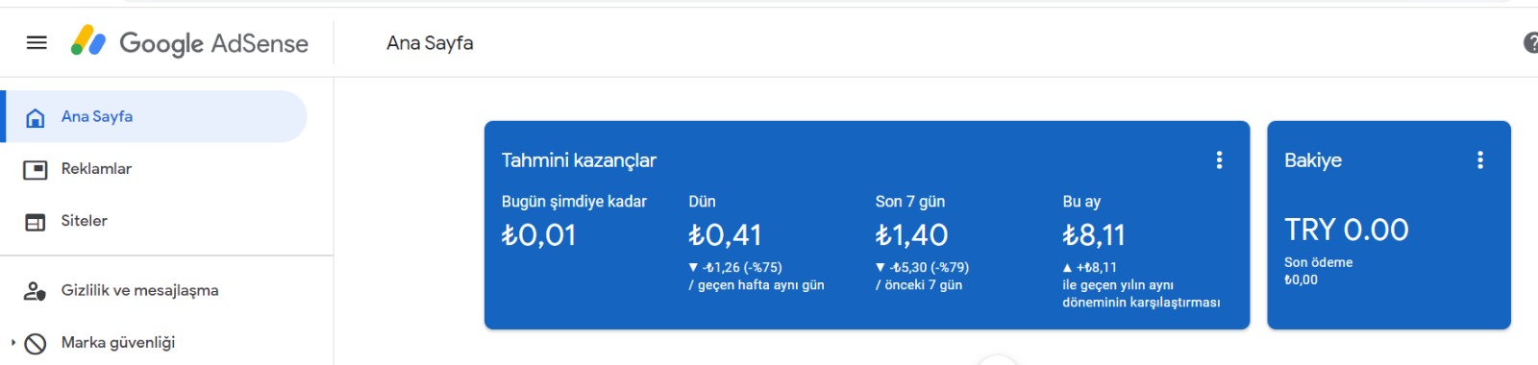Screen dimensions: 1538x365
Task: Click Bugün şimdiye kadar earnings value
Action: [539, 234]
